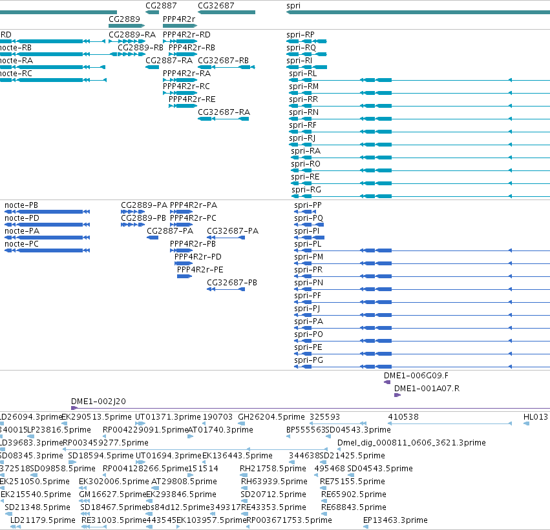Click the CG32687 gene label in top track
This screenshot has width=550, height=530.
tap(216, 6)
